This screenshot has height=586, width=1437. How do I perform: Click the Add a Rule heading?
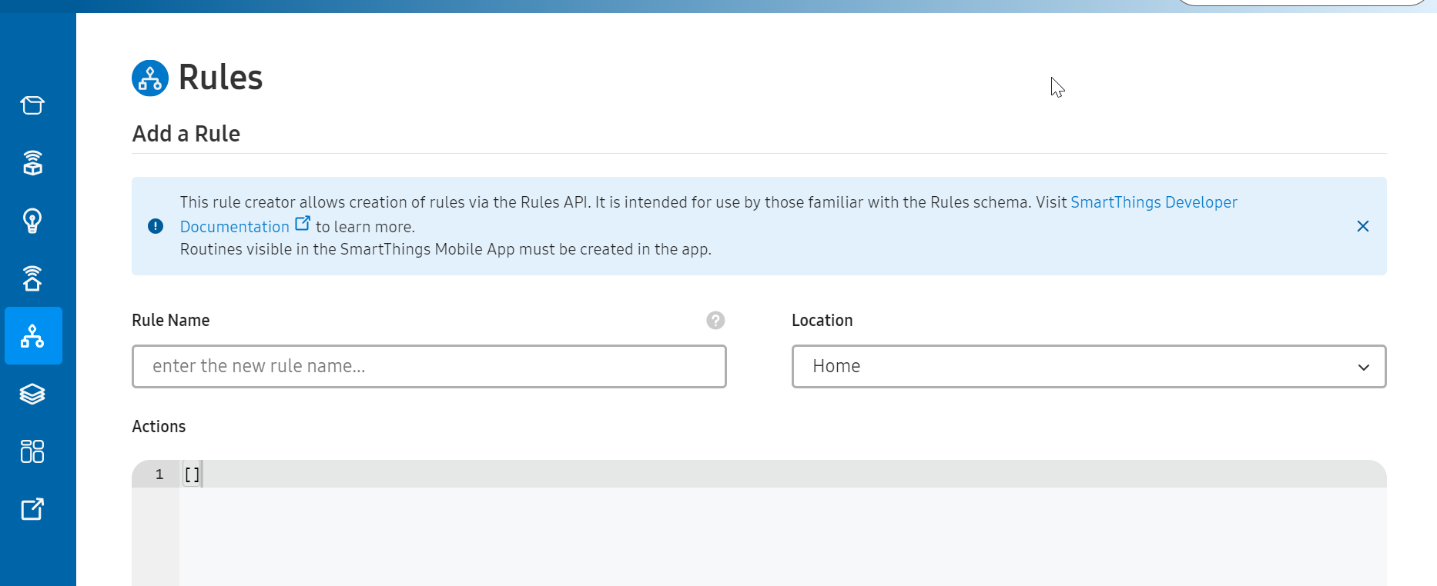click(x=186, y=134)
